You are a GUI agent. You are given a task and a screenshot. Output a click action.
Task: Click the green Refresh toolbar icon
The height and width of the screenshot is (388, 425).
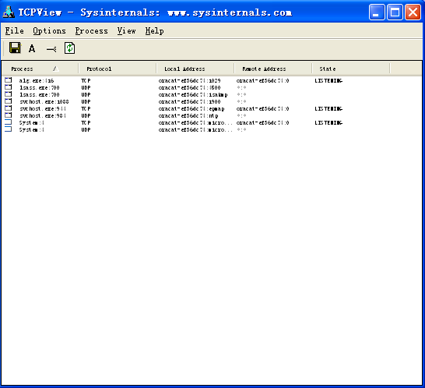coord(69,48)
